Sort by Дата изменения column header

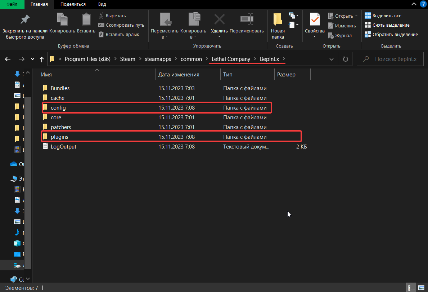[x=188, y=74]
